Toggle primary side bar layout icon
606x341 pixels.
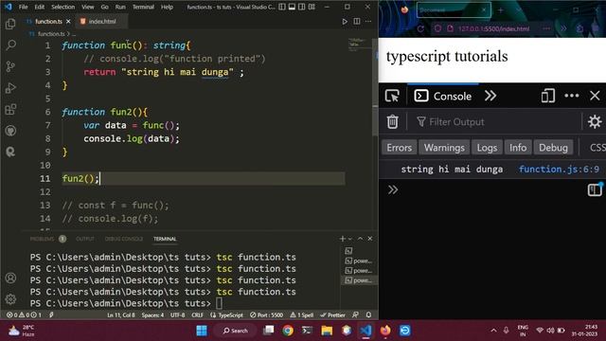[282, 7]
